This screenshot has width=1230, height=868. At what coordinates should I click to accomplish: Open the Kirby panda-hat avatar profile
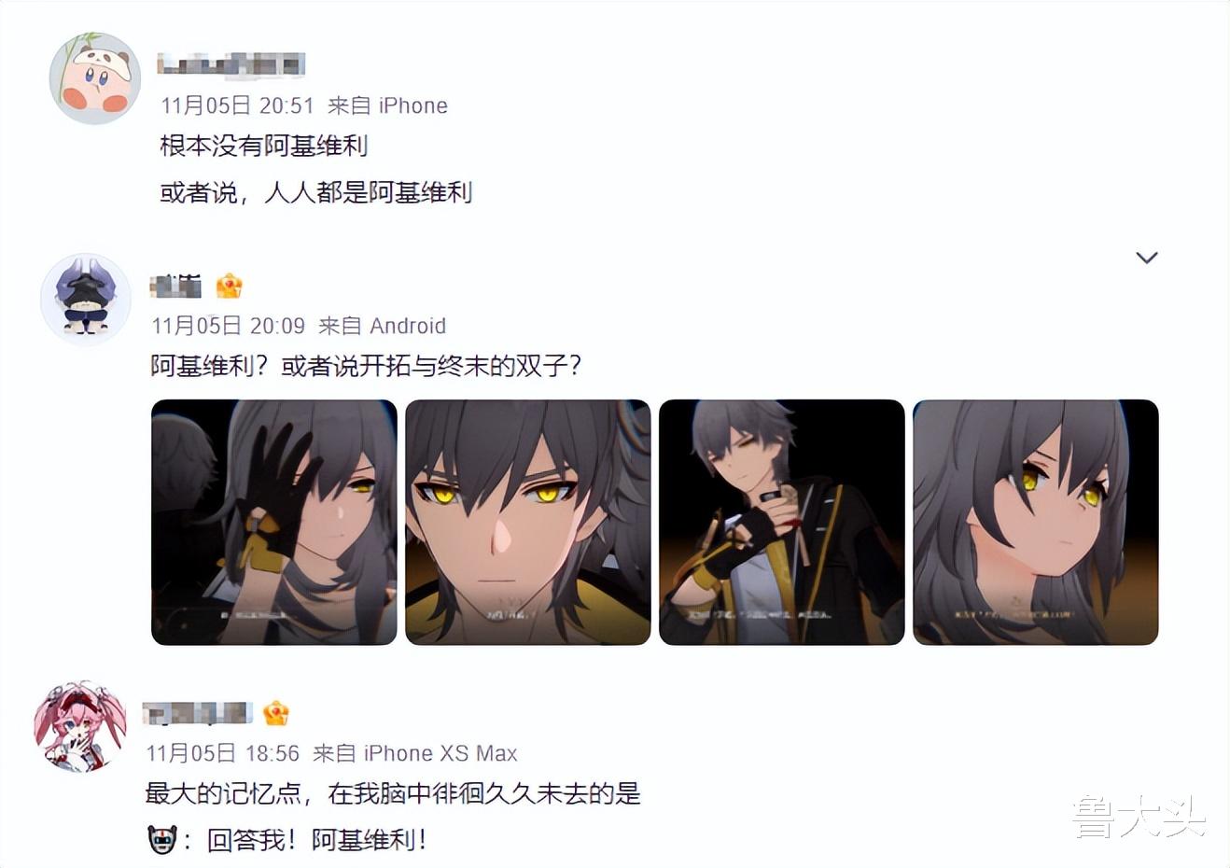point(95,78)
